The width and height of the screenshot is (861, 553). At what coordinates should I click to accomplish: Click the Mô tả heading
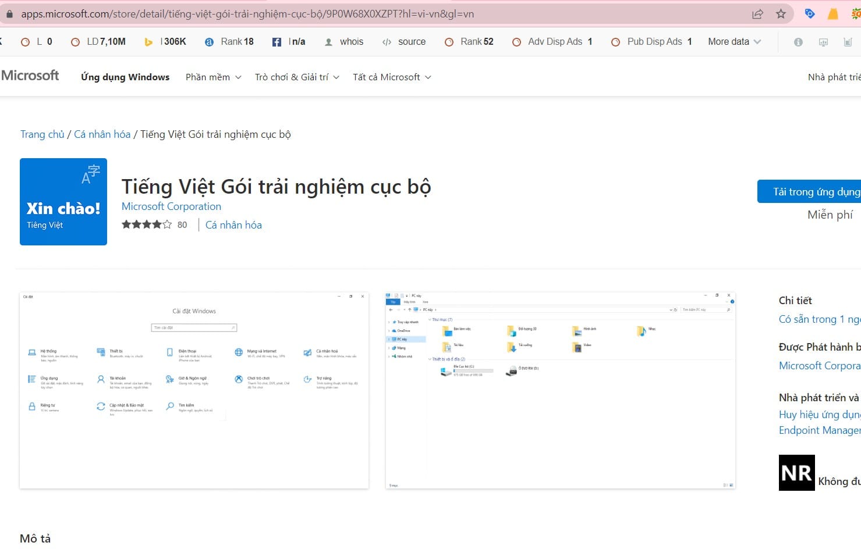tap(36, 538)
